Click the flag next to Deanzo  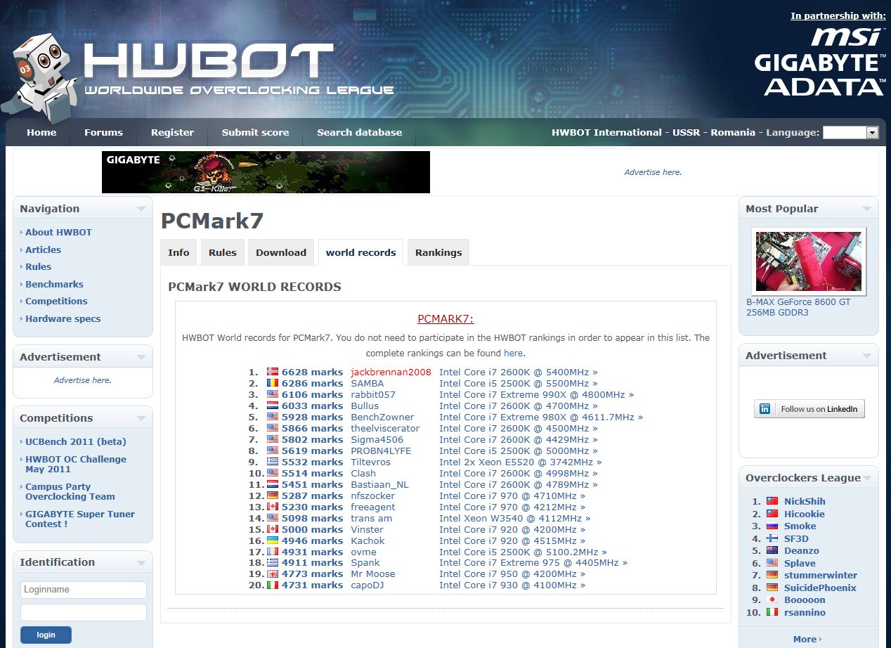click(x=772, y=551)
